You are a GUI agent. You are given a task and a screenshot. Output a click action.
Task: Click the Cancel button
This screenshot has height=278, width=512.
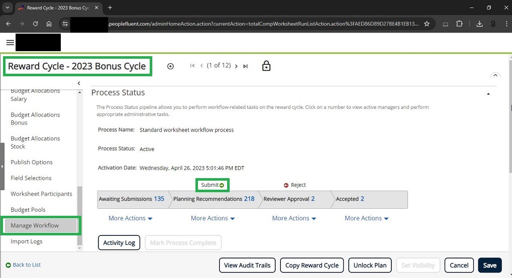pyautogui.click(x=459, y=265)
